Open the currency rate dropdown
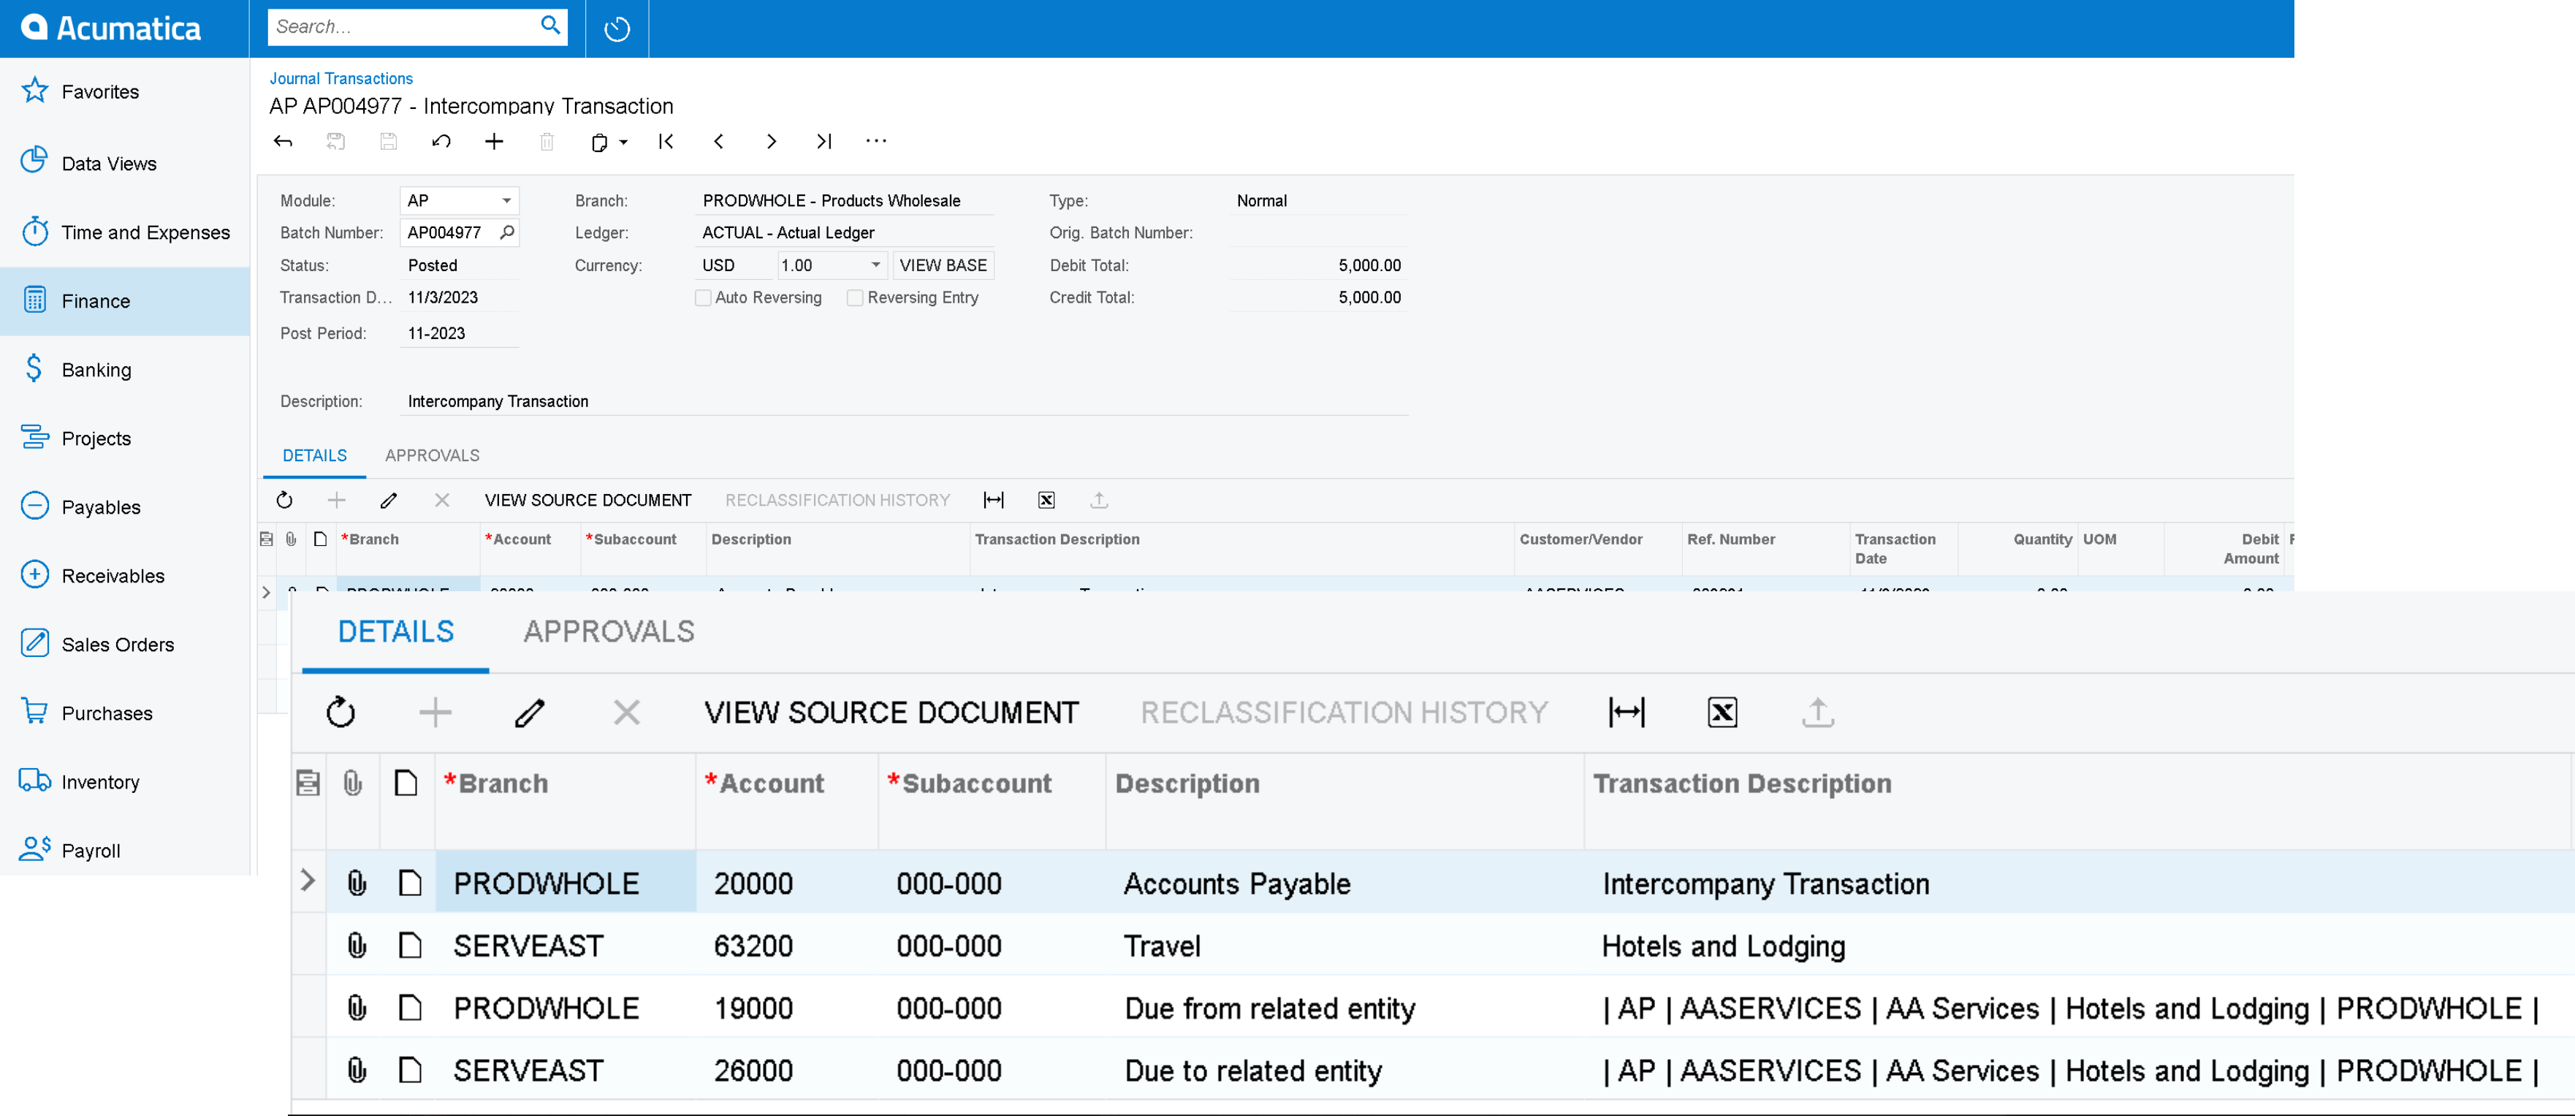2575x1116 pixels. 875,265
